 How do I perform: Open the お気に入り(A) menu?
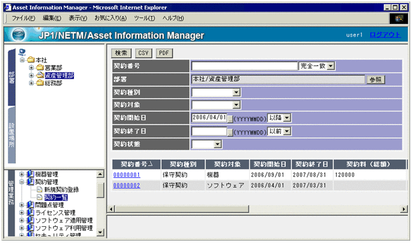(110, 18)
